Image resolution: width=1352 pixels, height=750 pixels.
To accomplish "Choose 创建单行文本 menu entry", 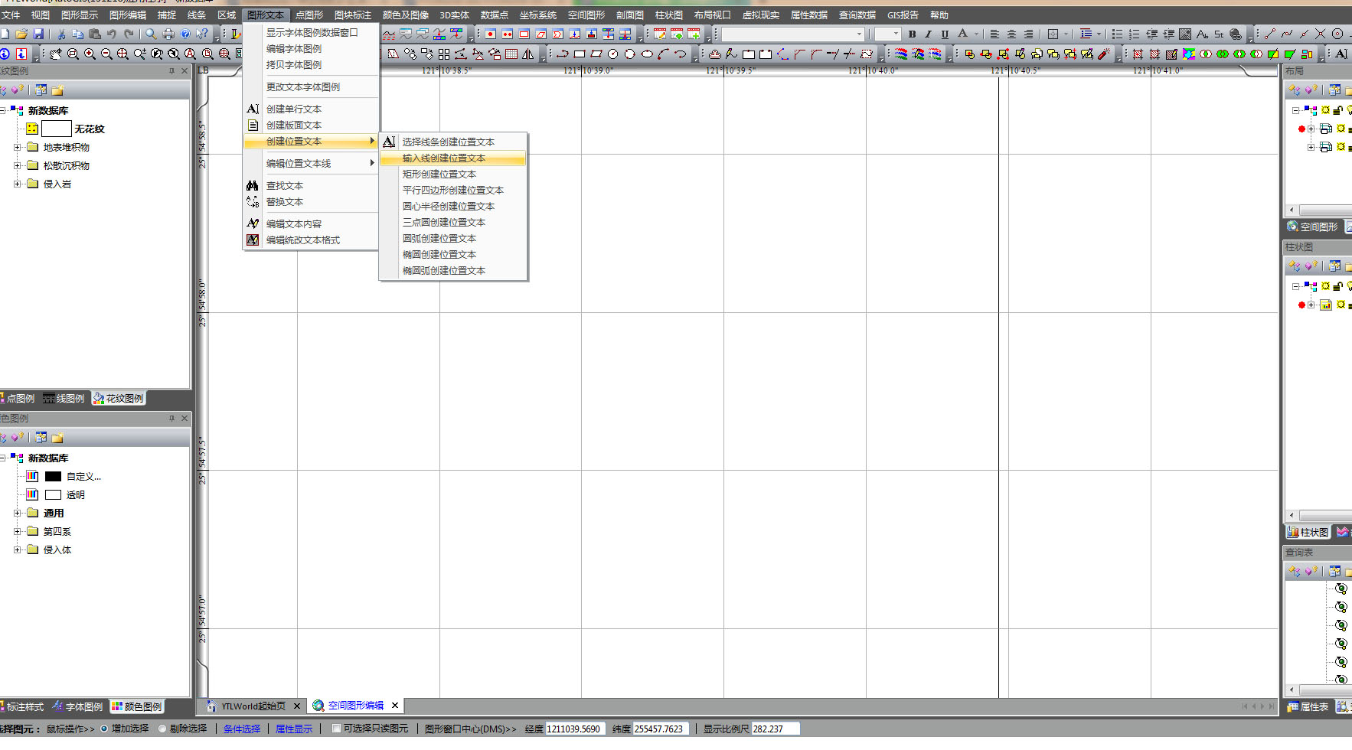I will tap(311, 109).
